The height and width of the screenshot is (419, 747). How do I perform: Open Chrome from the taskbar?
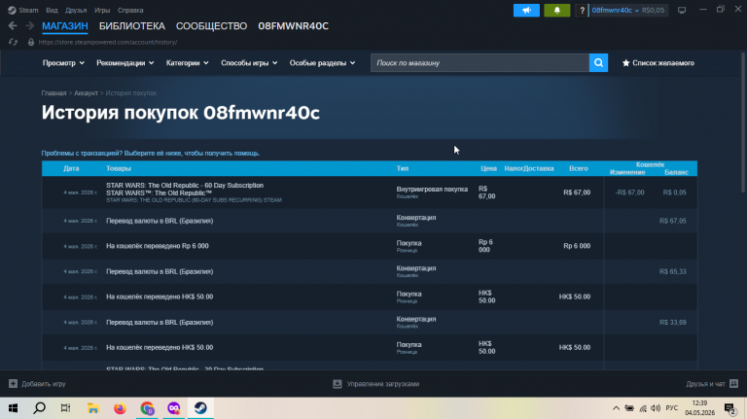(x=147, y=408)
